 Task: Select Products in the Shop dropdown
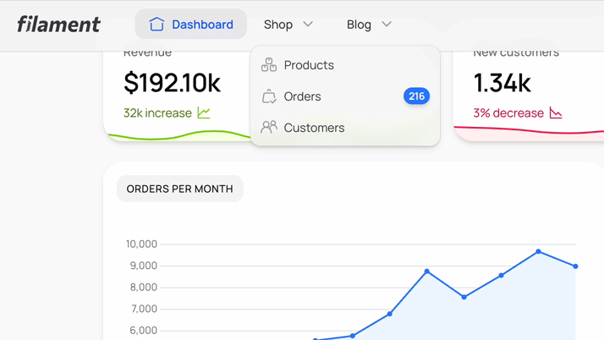click(345, 65)
